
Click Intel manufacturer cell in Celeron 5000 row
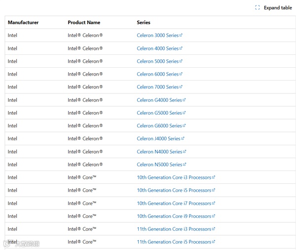[12, 61]
